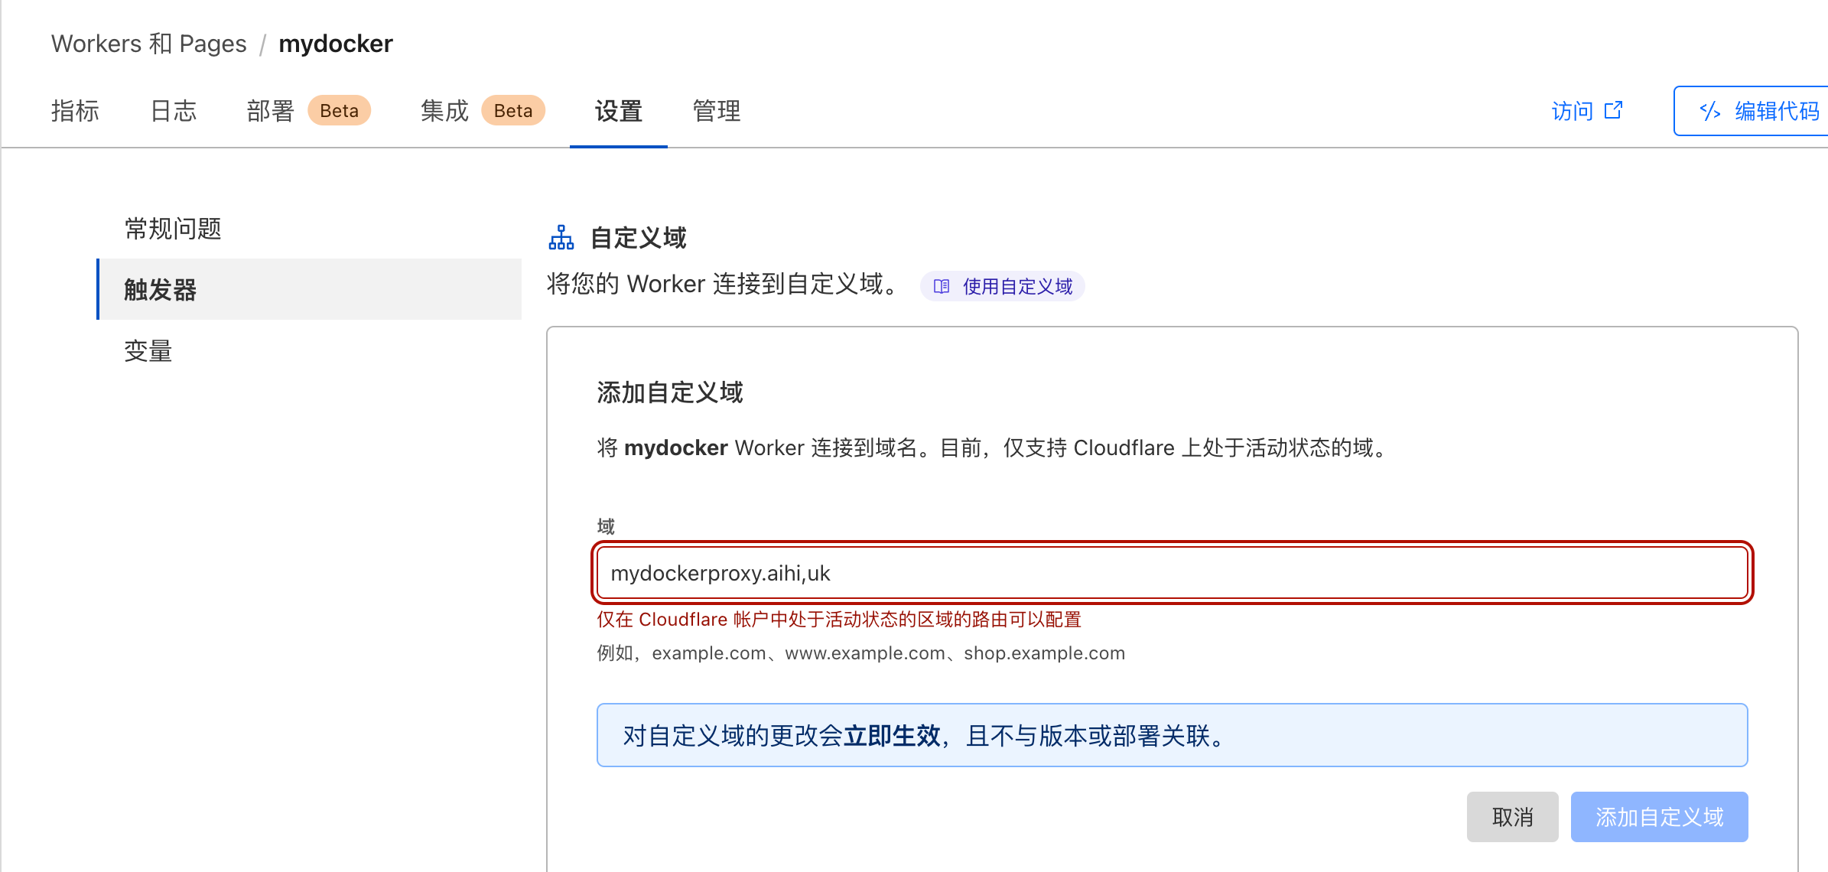Click the external-link icon beside 访问
Image resolution: width=1828 pixels, height=872 pixels.
[1613, 111]
